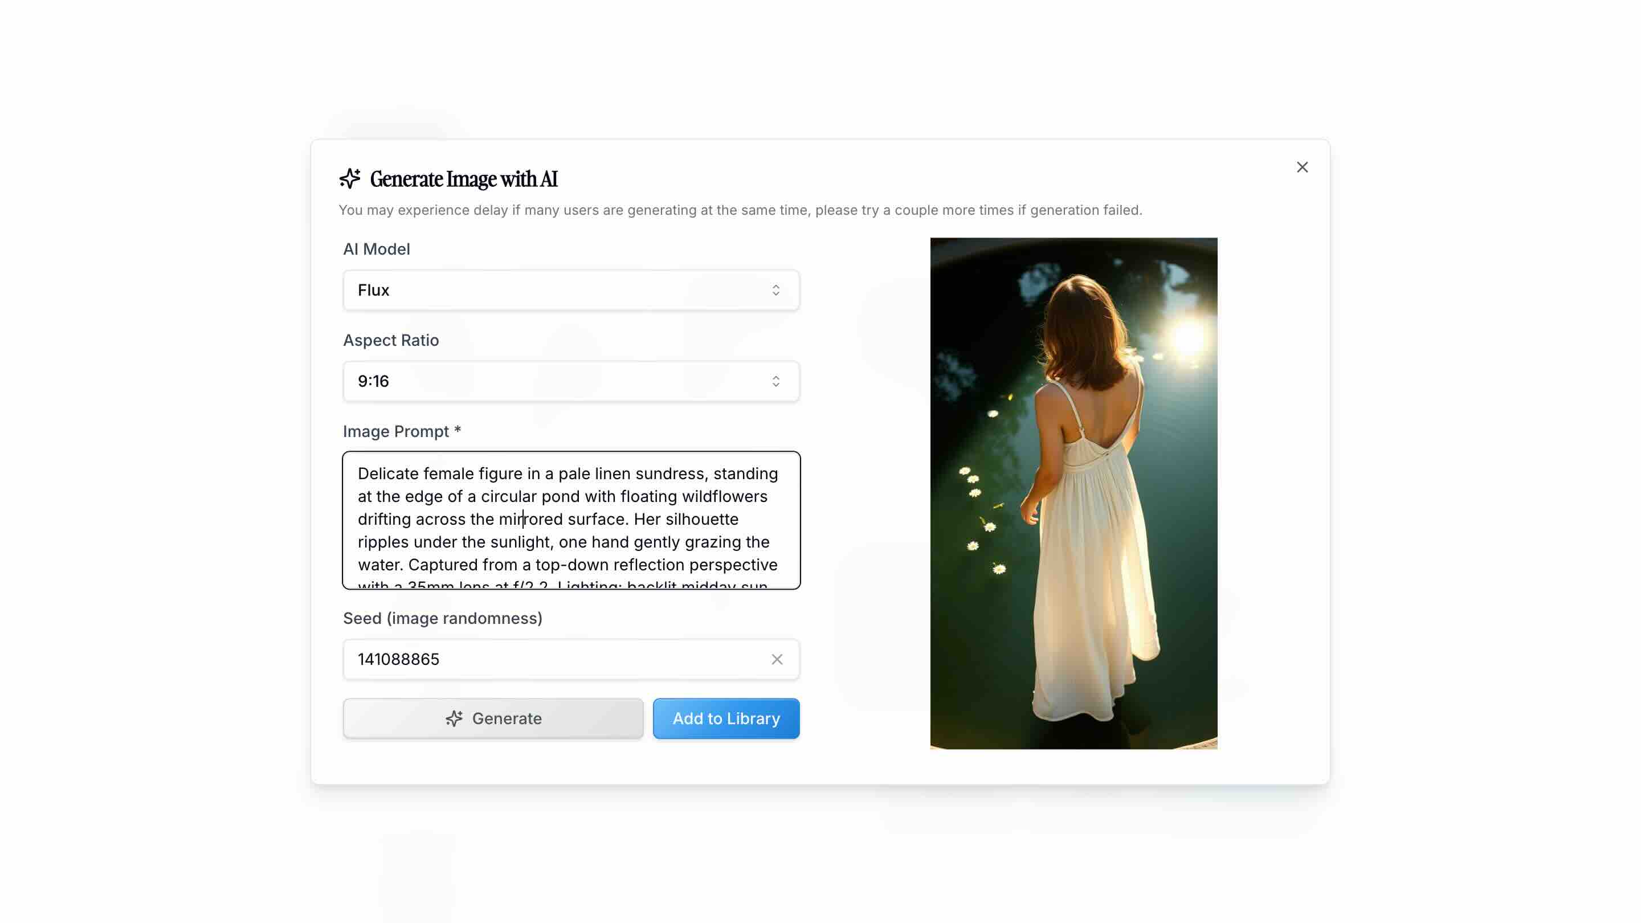Click the chevron icon on the Aspect Ratio selector
This screenshot has width=1641, height=923.
(776, 381)
